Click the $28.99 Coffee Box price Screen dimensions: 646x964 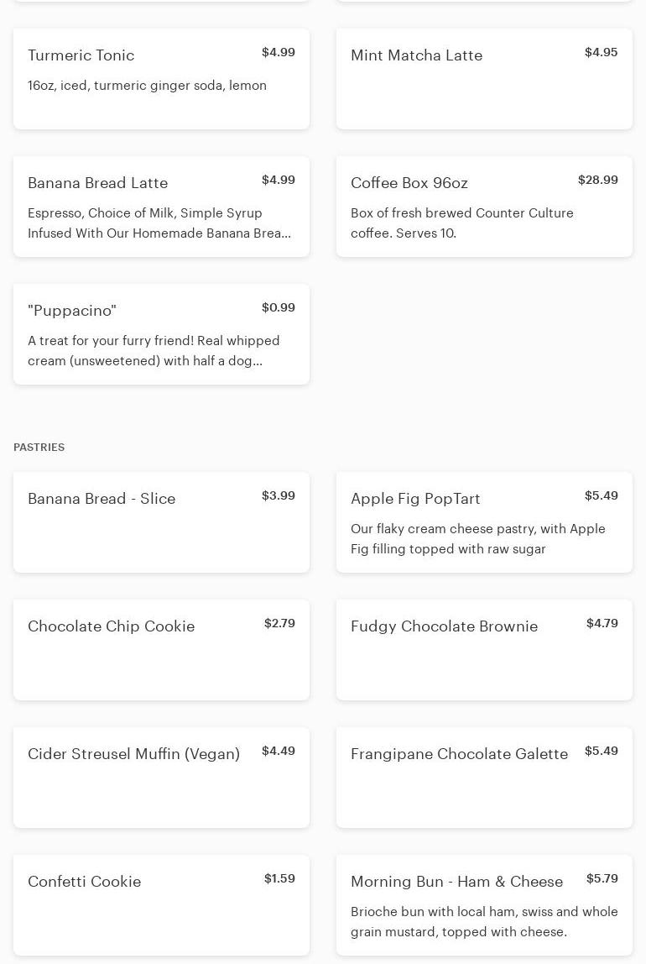597,180
